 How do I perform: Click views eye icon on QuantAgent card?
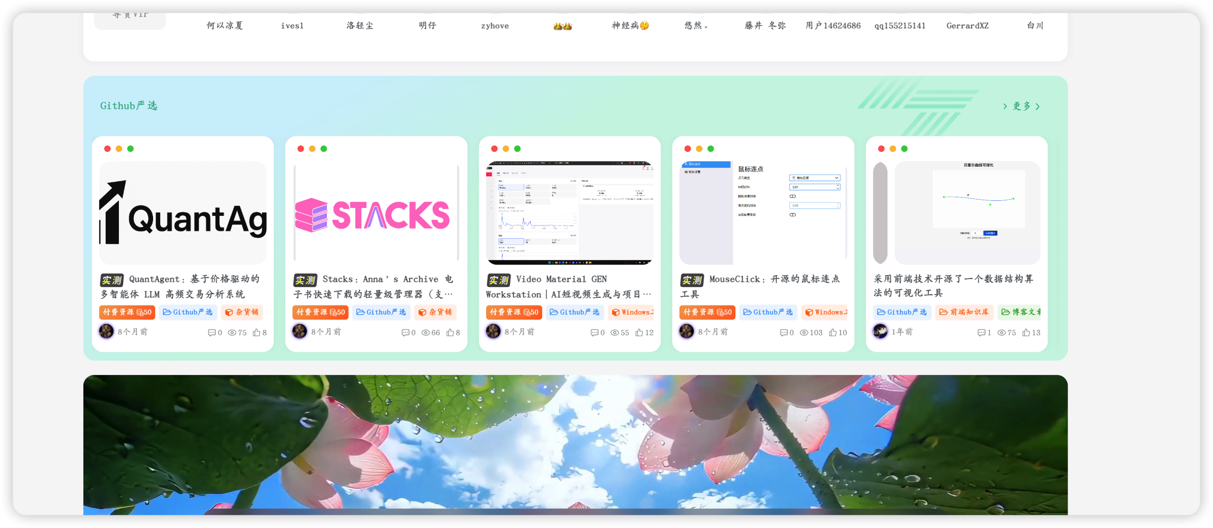coord(232,332)
